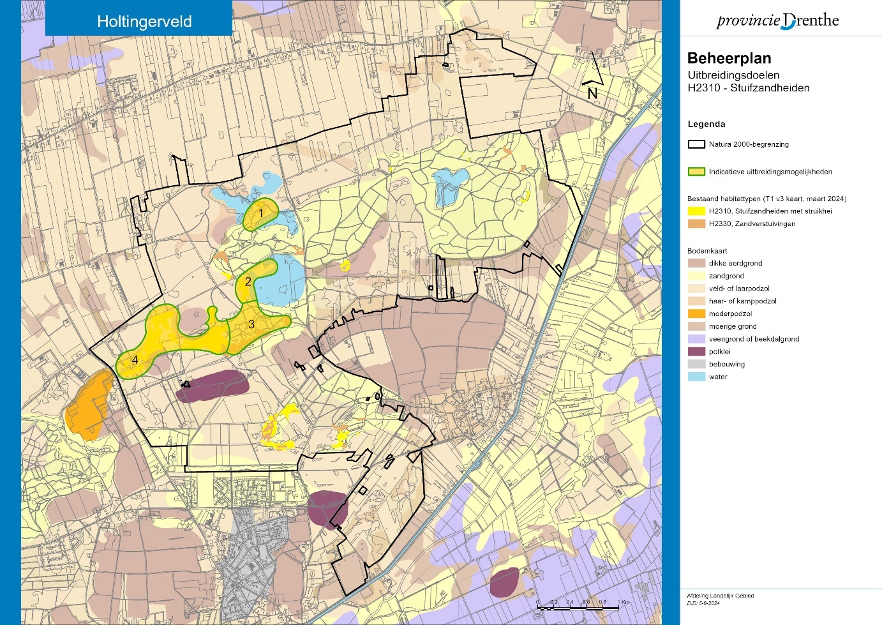Click expansion area number 2 on map
Image resolution: width=882 pixels, height=625 pixels.
(248, 282)
